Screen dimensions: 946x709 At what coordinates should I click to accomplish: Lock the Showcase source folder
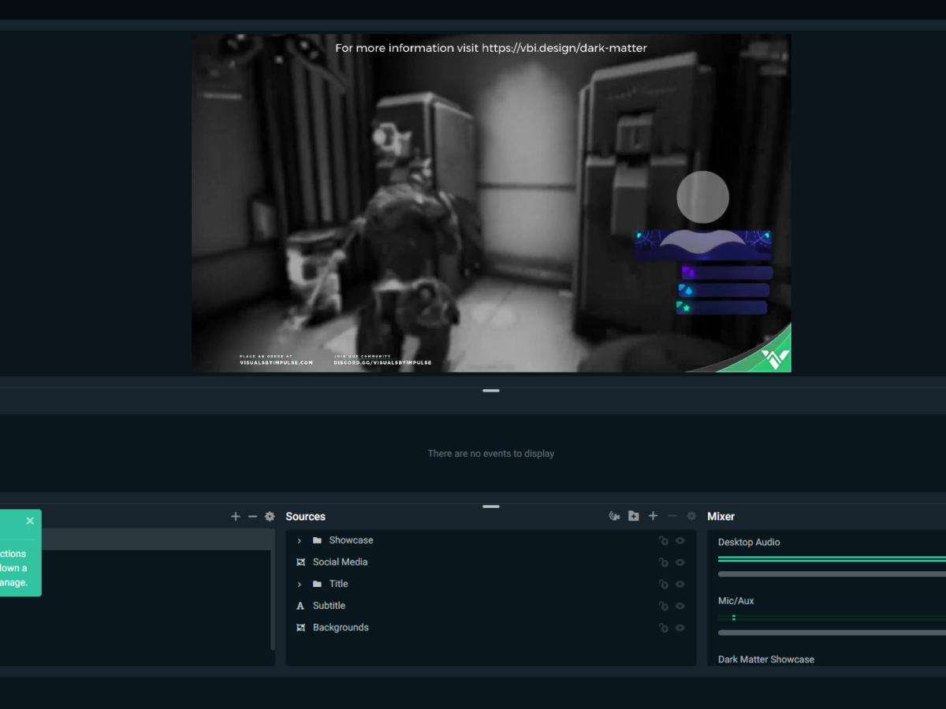(663, 541)
